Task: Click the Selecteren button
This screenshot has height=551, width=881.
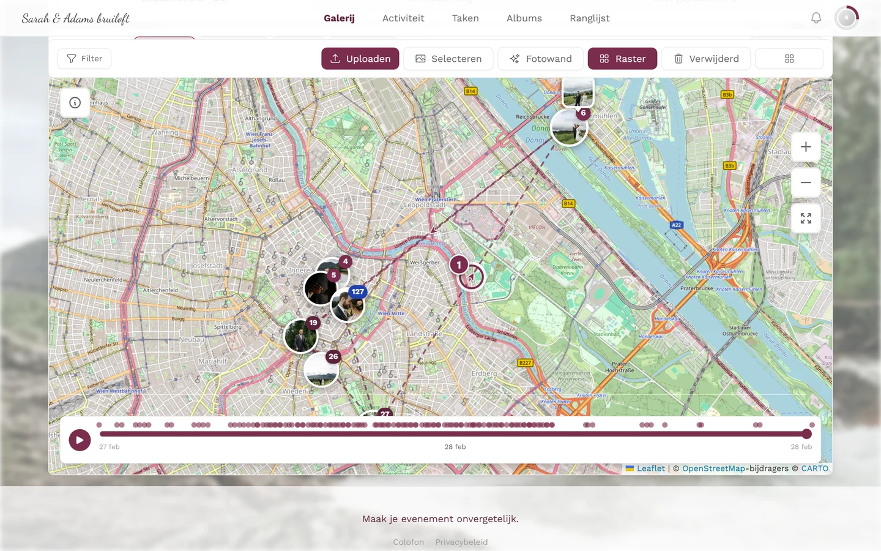Action: pyautogui.click(x=448, y=59)
